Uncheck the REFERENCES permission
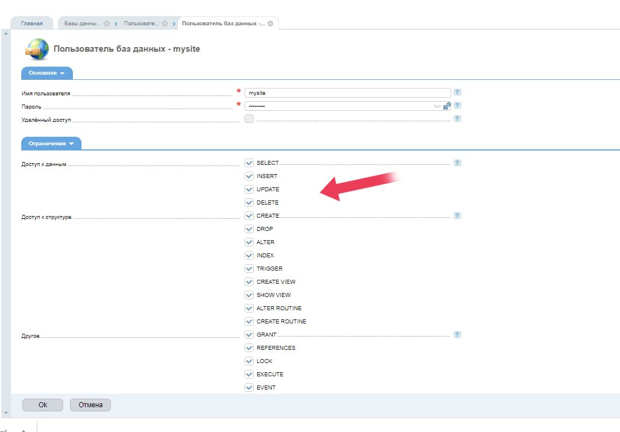 point(249,348)
